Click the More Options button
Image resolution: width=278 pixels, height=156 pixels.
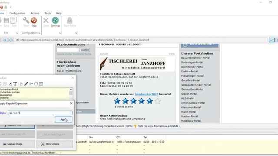coord(55,144)
